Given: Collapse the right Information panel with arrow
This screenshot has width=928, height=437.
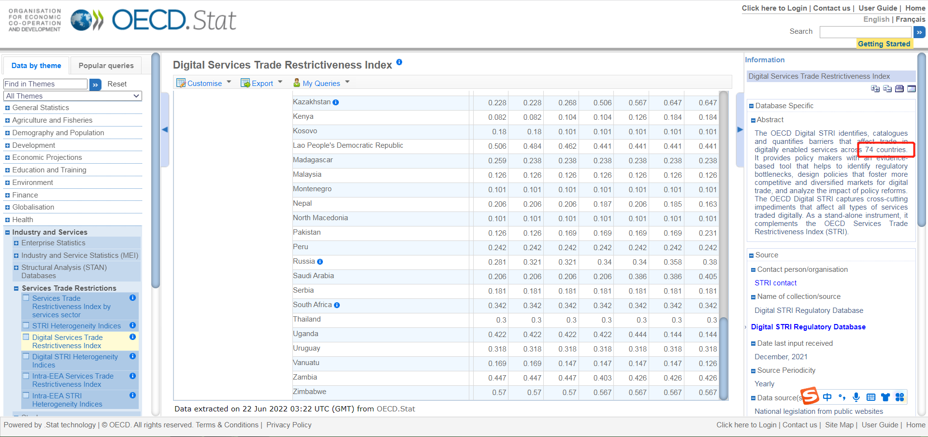Looking at the screenshot, I should (x=739, y=129).
